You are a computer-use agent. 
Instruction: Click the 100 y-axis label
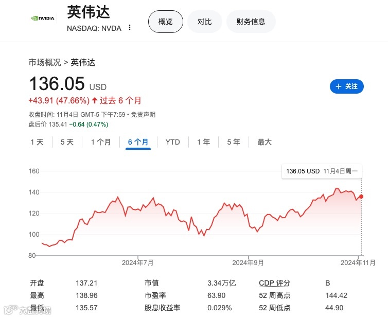(x=34, y=234)
